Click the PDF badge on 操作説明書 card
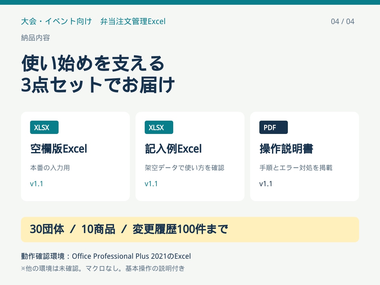 (x=274, y=127)
